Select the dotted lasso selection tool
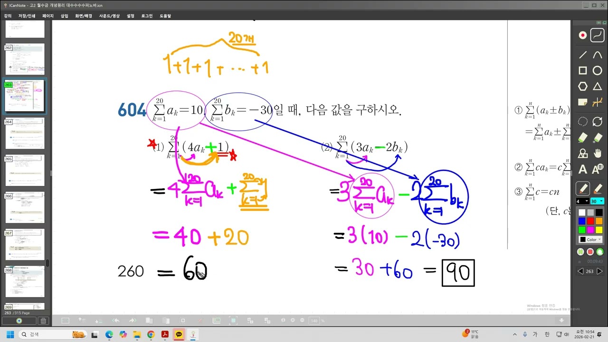This screenshot has height=342, width=608. [x=582, y=122]
